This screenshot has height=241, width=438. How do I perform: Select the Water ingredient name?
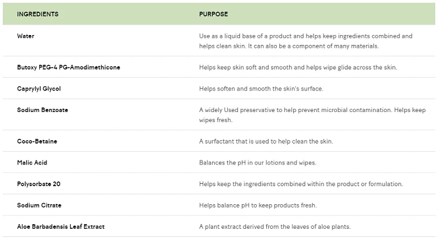26,36
